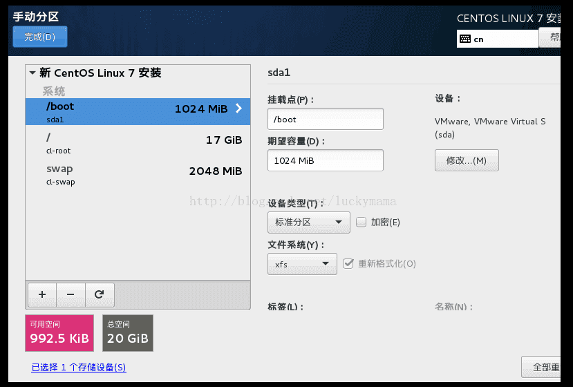Screen dimensions: 573x387
Task: Click the 2048 MiB swap size value
Action: (x=216, y=171)
